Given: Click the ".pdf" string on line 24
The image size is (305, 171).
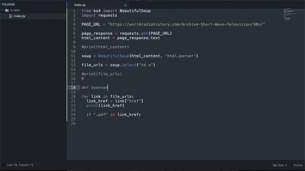Looking at the screenshot, I should click(101, 114).
